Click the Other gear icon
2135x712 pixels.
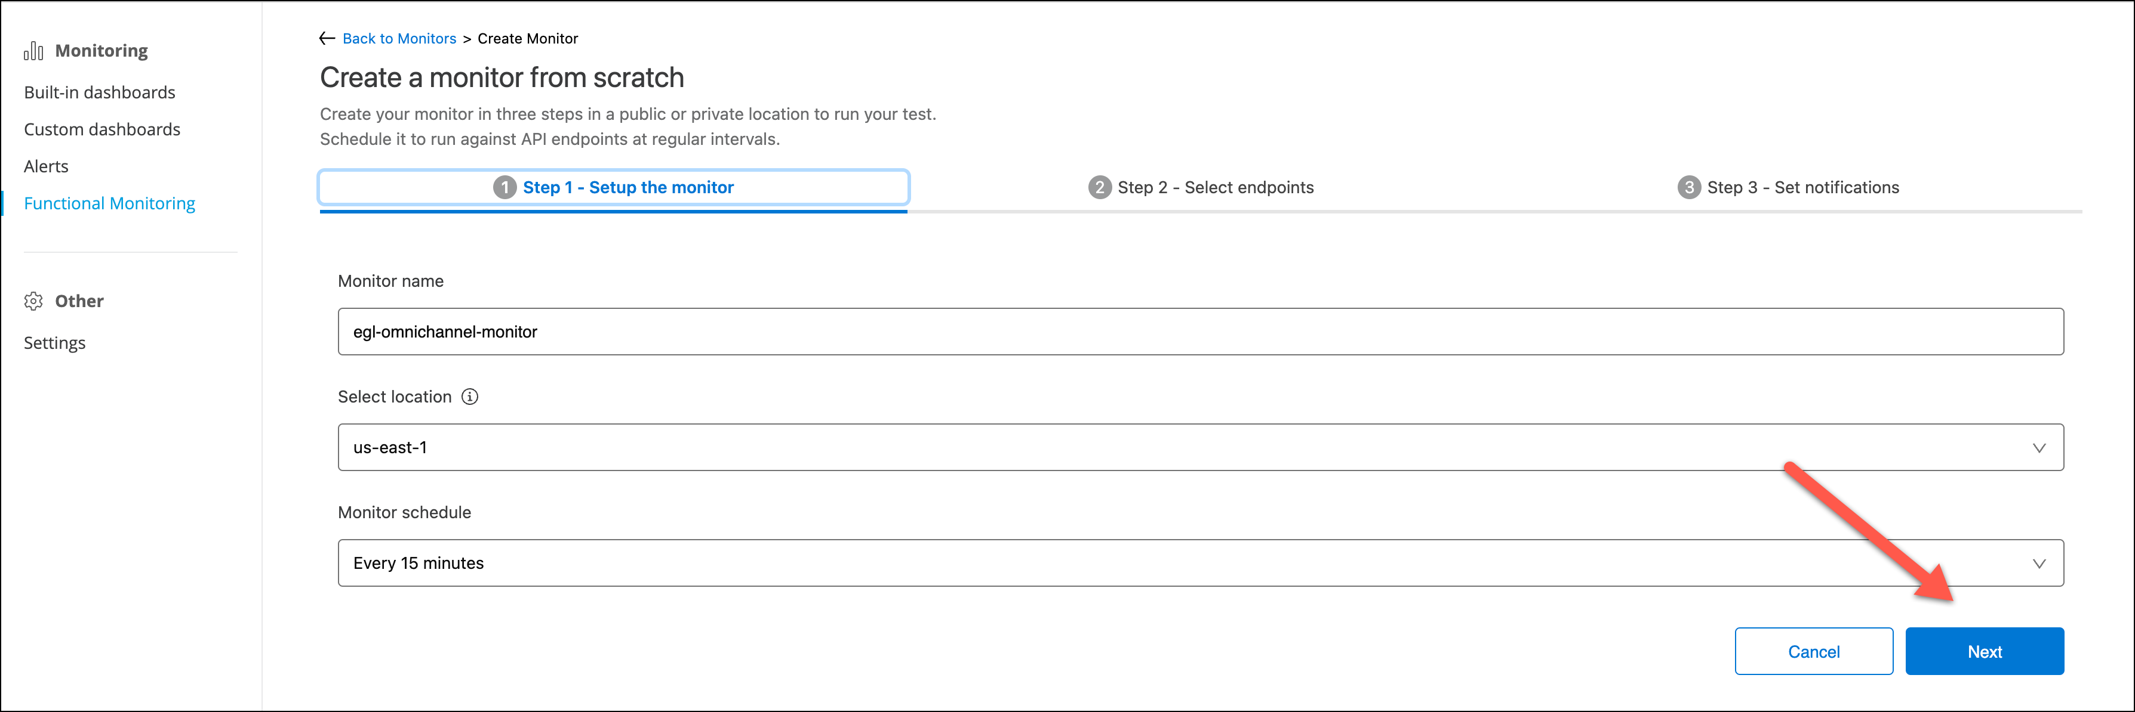33,301
